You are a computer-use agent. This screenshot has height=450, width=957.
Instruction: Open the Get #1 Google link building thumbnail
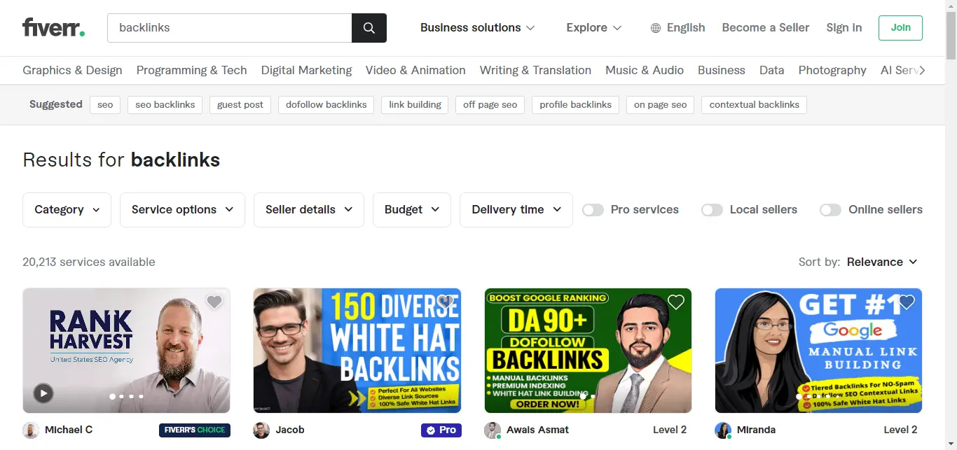[818, 351]
